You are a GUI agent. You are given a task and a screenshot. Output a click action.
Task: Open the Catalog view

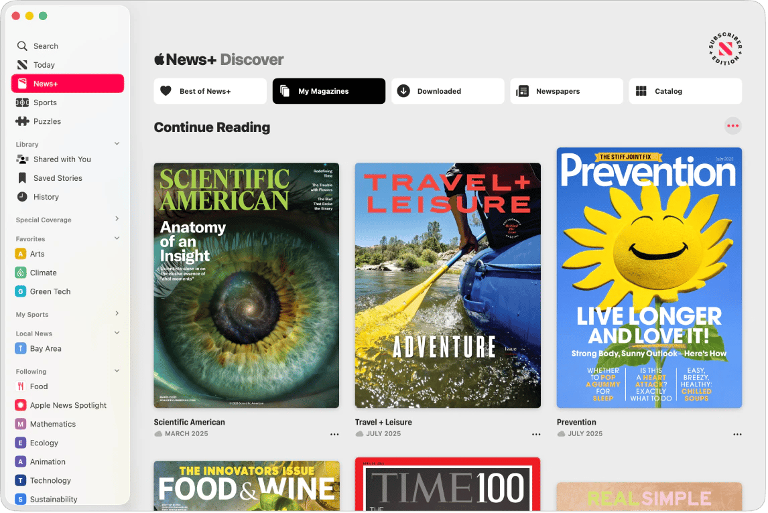tap(685, 91)
